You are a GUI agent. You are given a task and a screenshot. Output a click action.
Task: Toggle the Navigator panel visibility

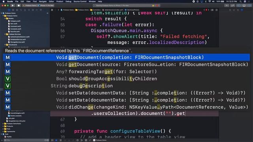tap(239, 6)
